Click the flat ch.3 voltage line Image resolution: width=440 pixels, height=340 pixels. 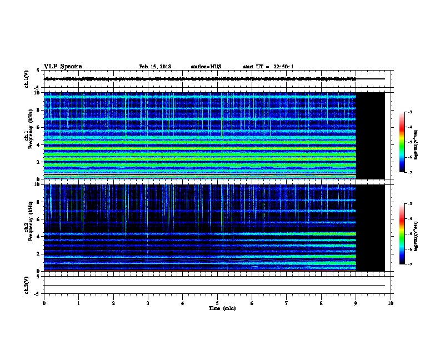click(x=214, y=286)
